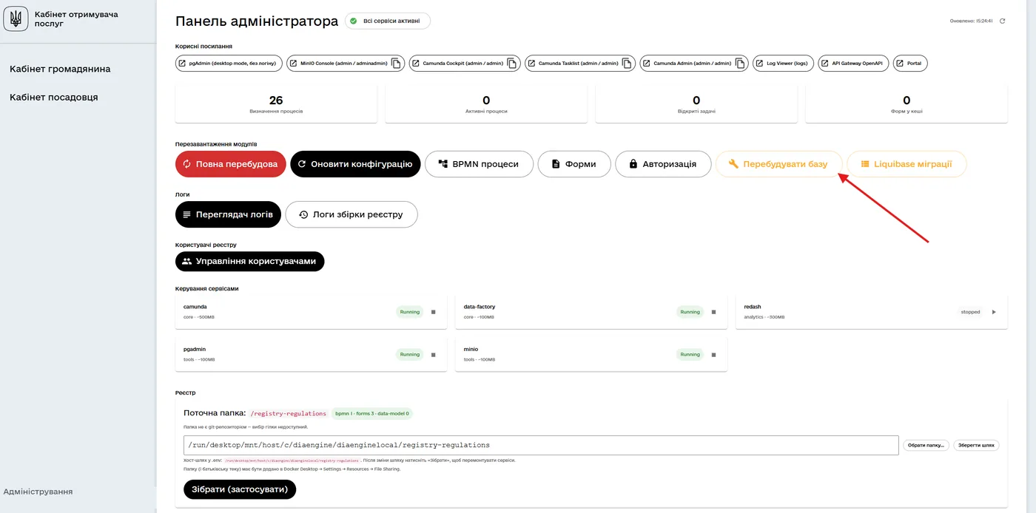This screenshot has height=513, width=1036.
Task: Copy Camunda Cockpit credentials with the copy icon
Action: [x=512, y=64]
